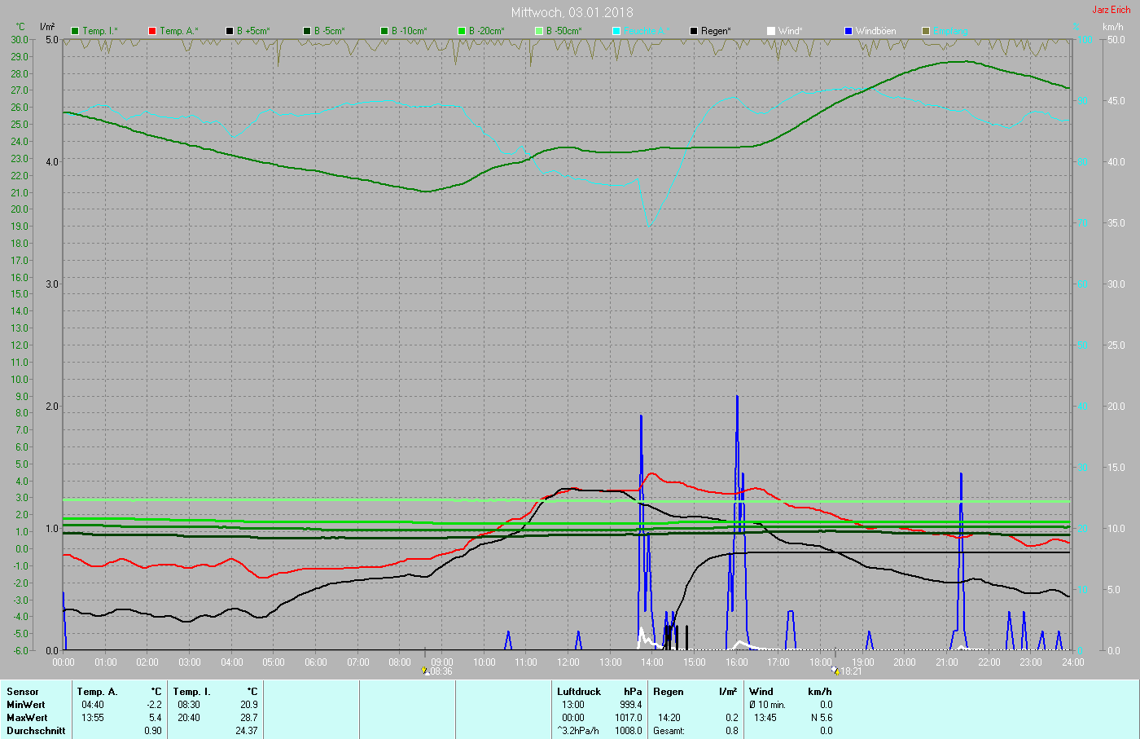Toggle the B -20cm series legend label
This screenshot has height=739, width=1140.
pos(486,31)
